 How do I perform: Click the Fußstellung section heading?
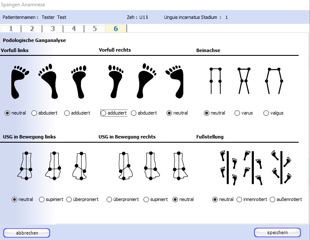(x=210, y=137)
